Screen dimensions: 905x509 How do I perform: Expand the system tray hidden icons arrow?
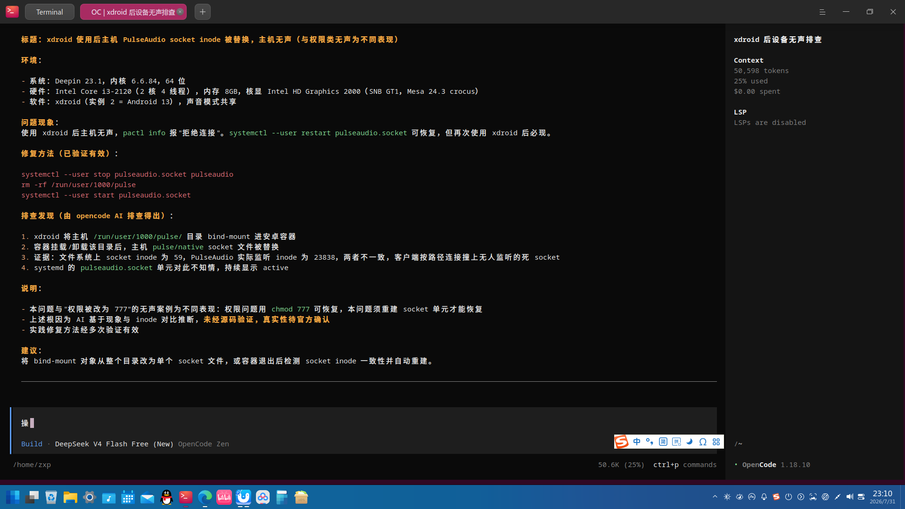pos(715,497)
